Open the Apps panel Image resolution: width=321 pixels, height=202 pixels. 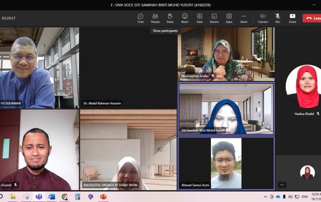[x=229, y=18]
